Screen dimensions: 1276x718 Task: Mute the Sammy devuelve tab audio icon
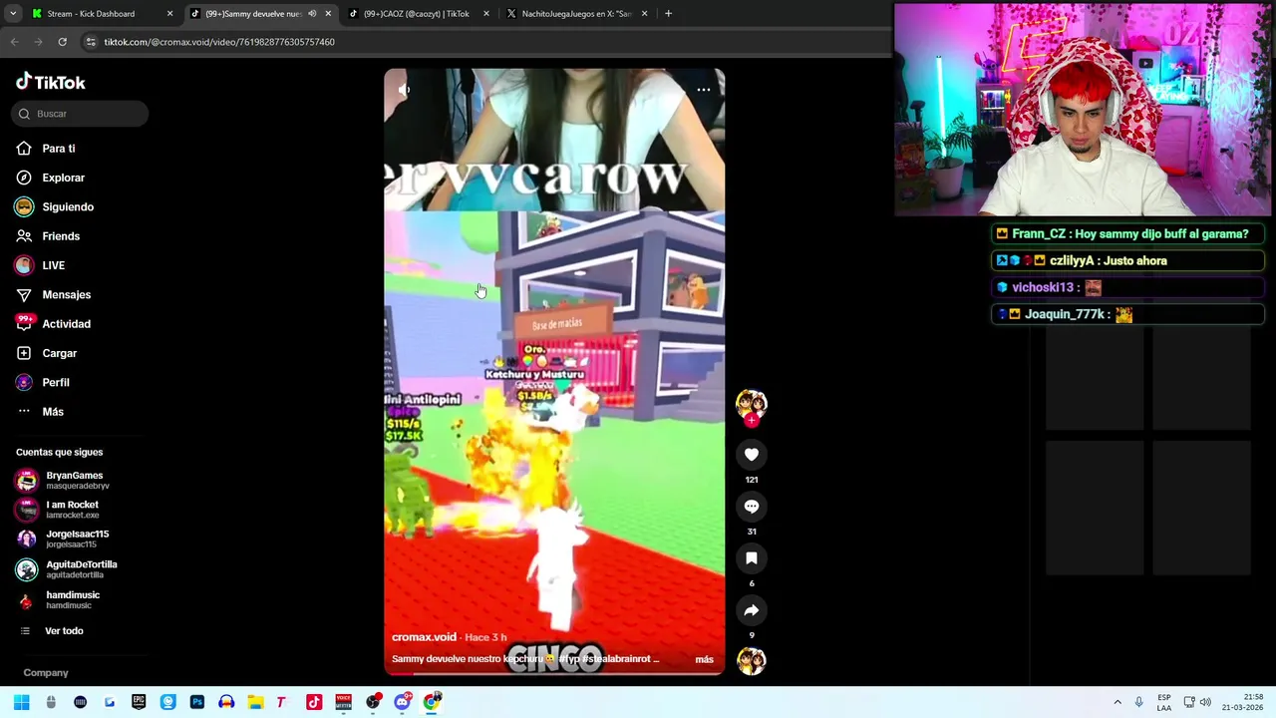(x=312, y=14)
